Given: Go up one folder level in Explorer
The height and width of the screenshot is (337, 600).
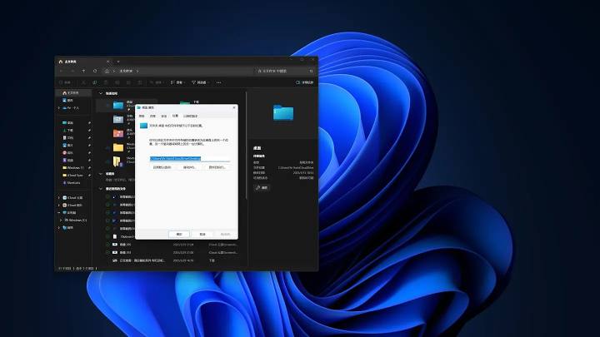Looking at the screenshot, I should click(84, 71).
